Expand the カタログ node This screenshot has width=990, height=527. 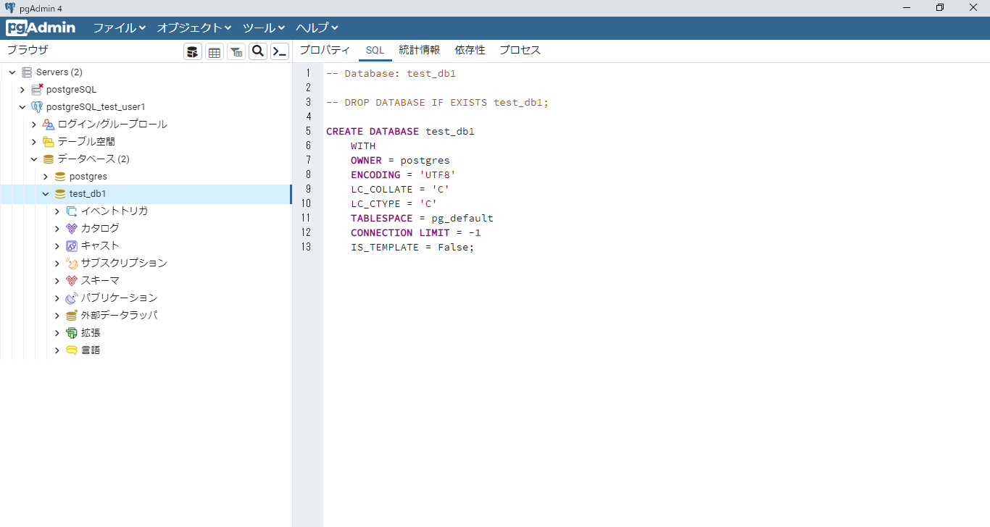(57, 229)
